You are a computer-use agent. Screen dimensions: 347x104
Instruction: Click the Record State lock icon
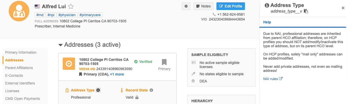click(x=137, y=97)
